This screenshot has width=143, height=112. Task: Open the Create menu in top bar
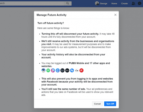[125, 4]
